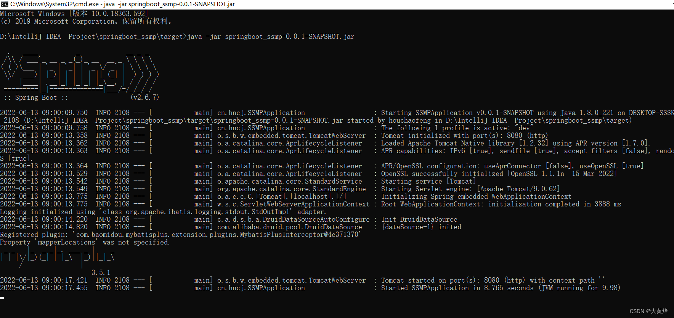Click 'Logging initialized using' StdOutImpl adapter line
Viewport: 674px width, 318px height.
tap(163, 212)
